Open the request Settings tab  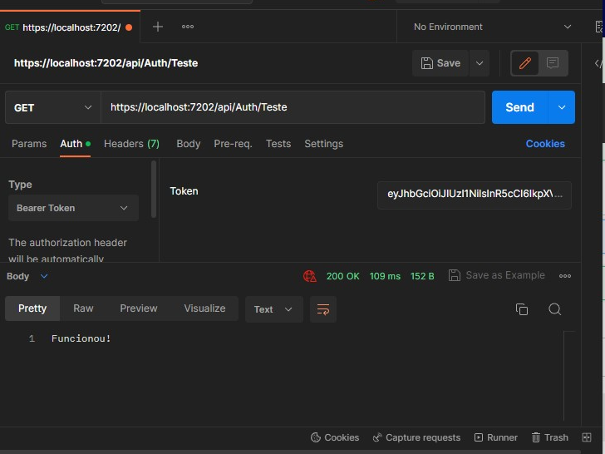[x=324, y=144]
